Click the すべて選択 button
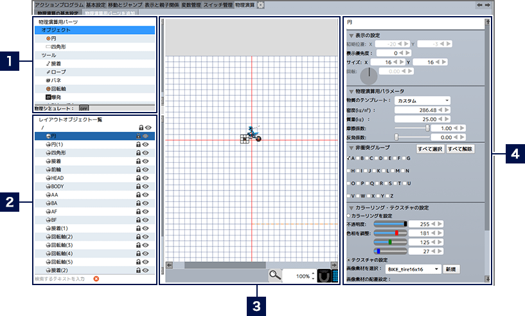This screenshot has width=525, height=316. coord(429,149)
